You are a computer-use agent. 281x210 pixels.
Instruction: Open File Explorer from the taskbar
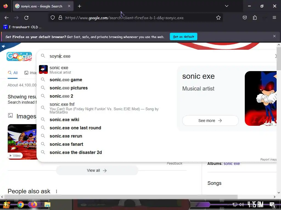[47, 205]
